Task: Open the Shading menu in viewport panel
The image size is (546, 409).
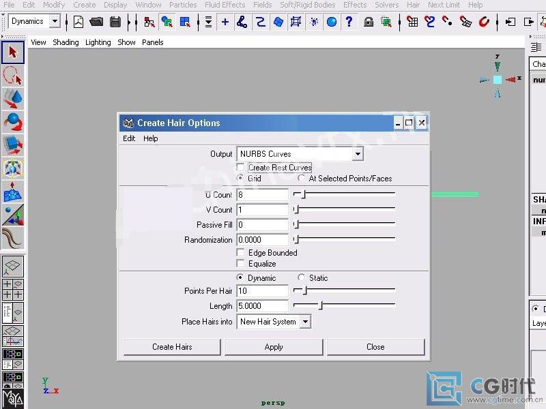Action: (x=66, y=42)
